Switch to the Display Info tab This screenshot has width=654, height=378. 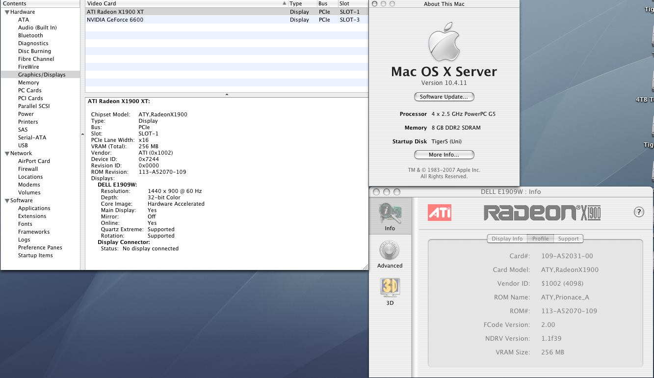(507, 239)
